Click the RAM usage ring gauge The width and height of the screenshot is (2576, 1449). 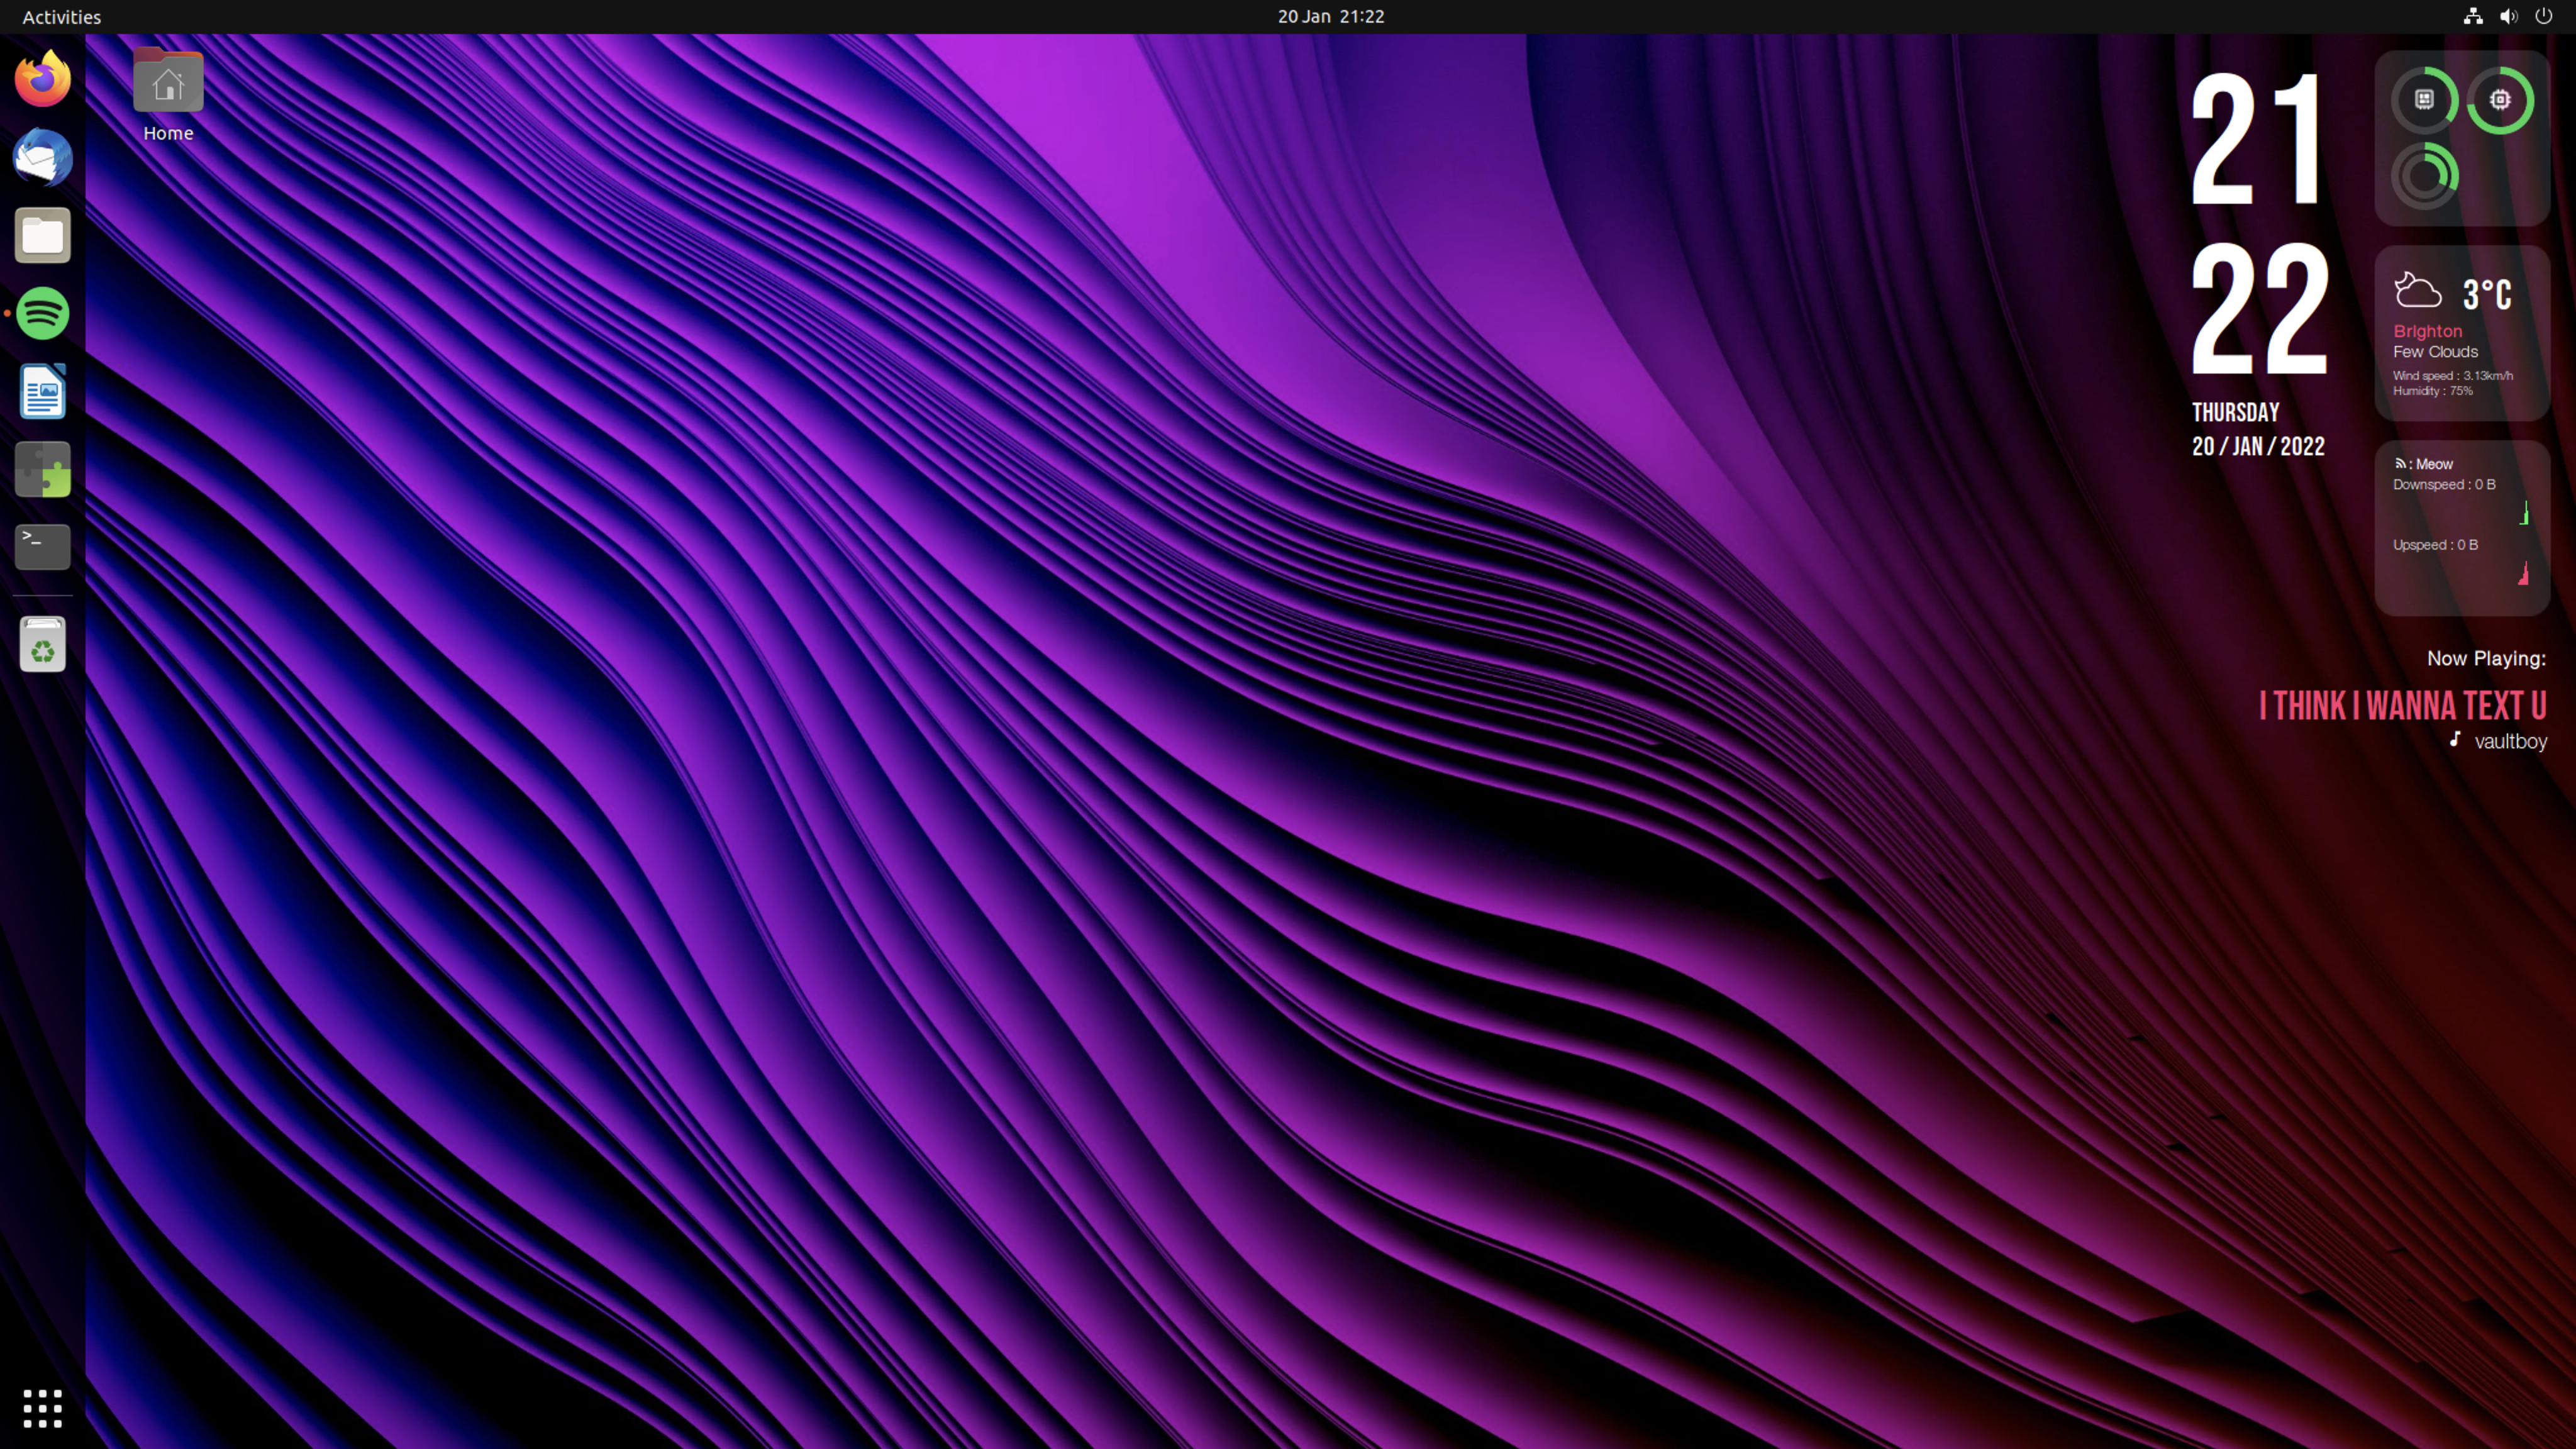[x=2425, y=99]
